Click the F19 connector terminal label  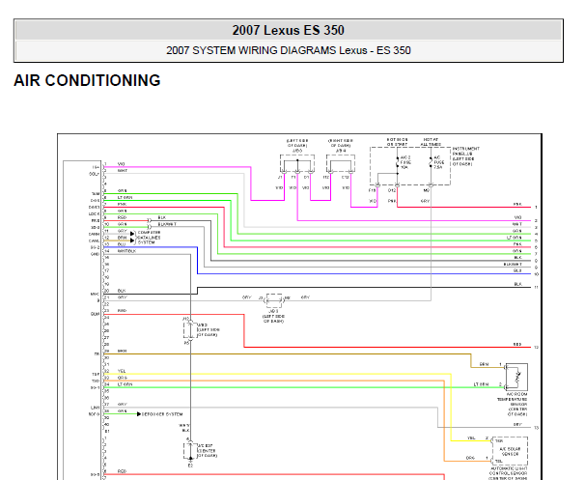(x=372, y=190)
